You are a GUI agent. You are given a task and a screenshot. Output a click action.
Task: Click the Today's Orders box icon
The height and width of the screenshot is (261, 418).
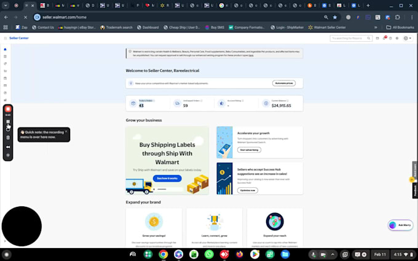click(133, 103)
